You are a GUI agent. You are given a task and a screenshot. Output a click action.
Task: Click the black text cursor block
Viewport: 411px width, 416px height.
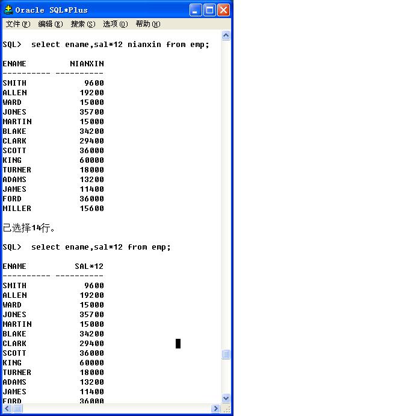coord(178,344)
